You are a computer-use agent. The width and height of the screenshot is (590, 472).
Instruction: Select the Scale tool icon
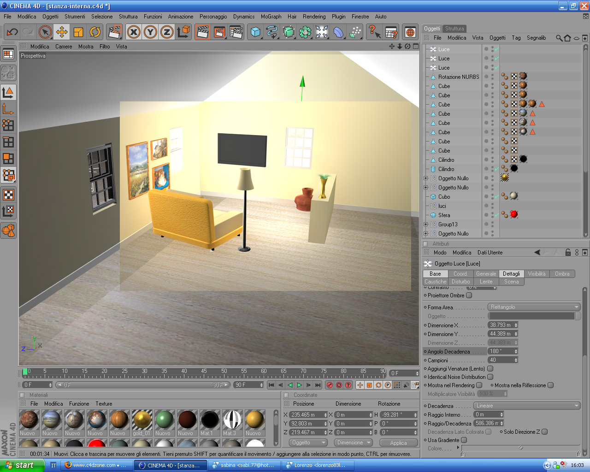pyautogui.click(x=78, y=32)
